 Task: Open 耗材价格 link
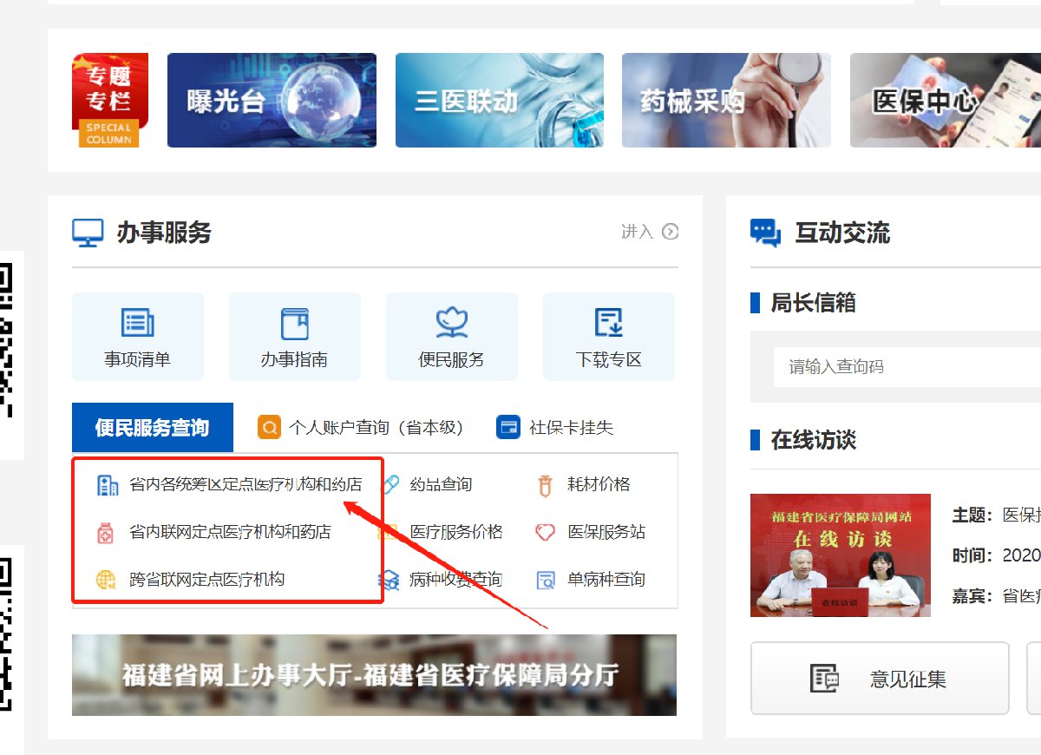[x=599, y=484]
